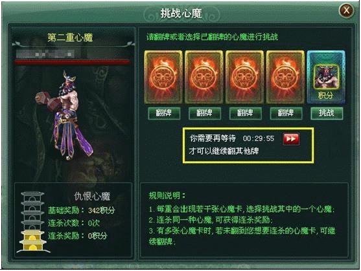The height and width of the screenshot is (271, 361).
Task: Click the third 翻牌 button
Action: [x=245, y=113]
